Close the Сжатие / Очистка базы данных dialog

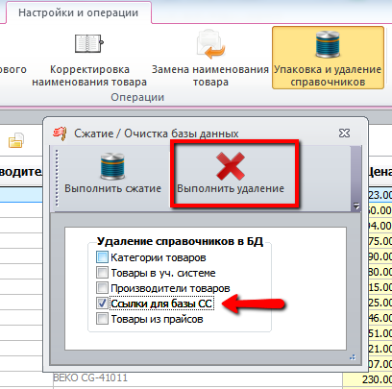coord(344,134)
